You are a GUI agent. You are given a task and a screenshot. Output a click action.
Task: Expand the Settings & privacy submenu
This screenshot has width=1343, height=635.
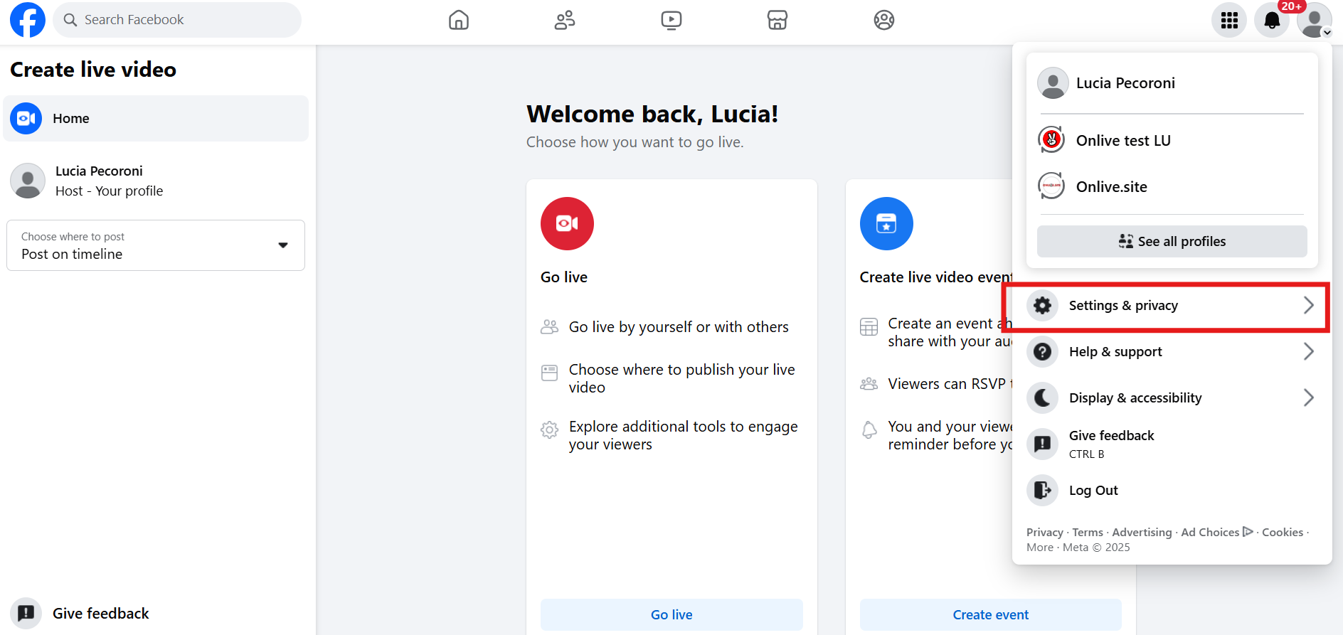1170,306
